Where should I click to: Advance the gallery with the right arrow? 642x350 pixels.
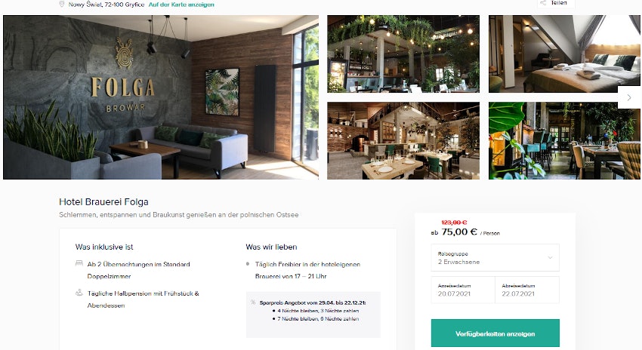tap(629, 97)
